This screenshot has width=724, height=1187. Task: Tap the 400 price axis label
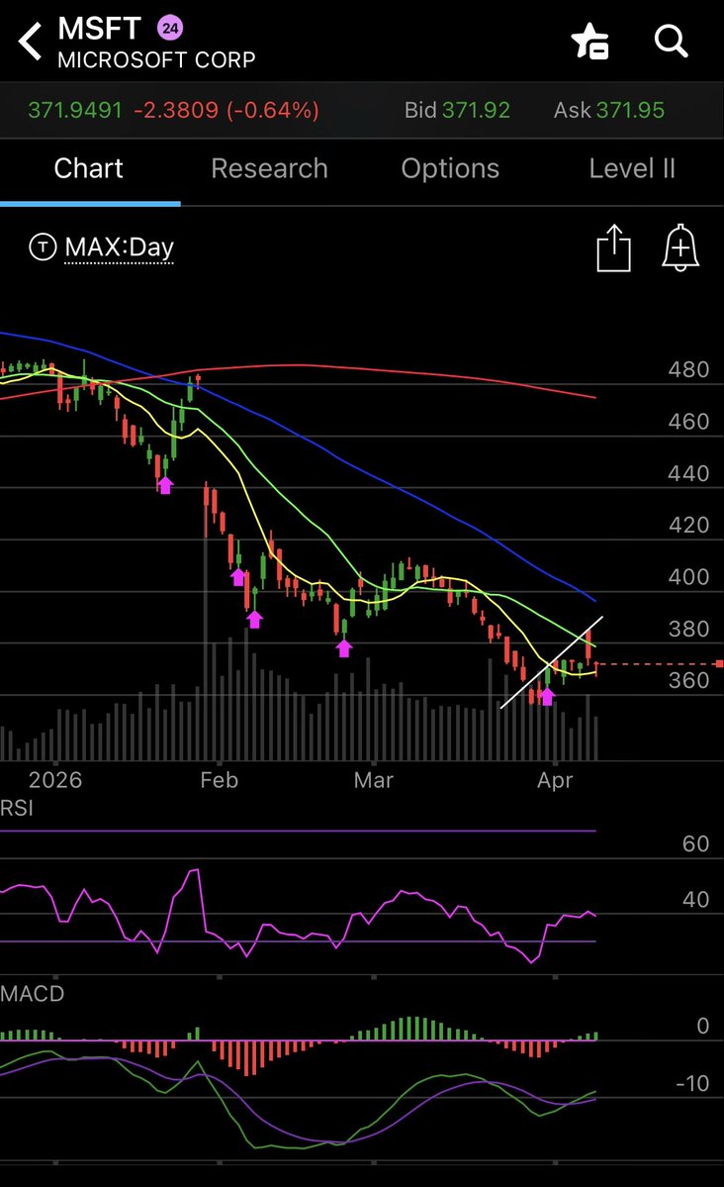coord(688,577)
